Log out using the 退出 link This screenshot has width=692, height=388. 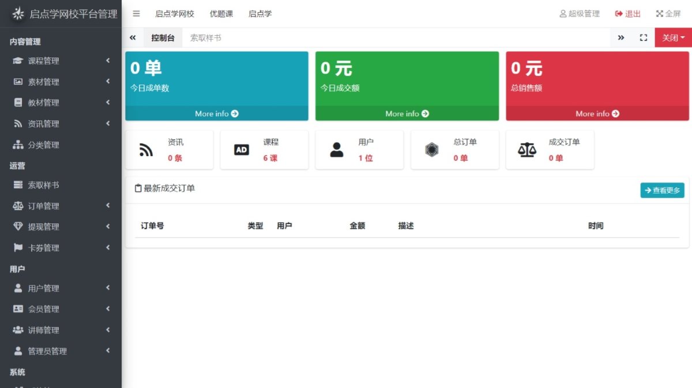click(x=628, y=14)
